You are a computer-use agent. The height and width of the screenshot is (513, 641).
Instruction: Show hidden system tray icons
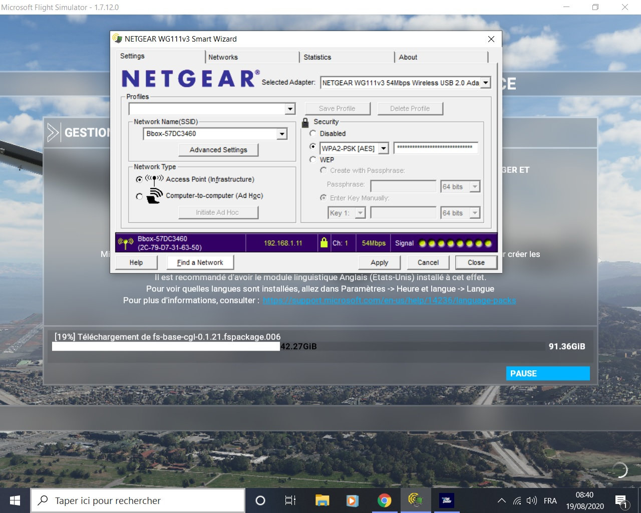[x=501, y=500]
